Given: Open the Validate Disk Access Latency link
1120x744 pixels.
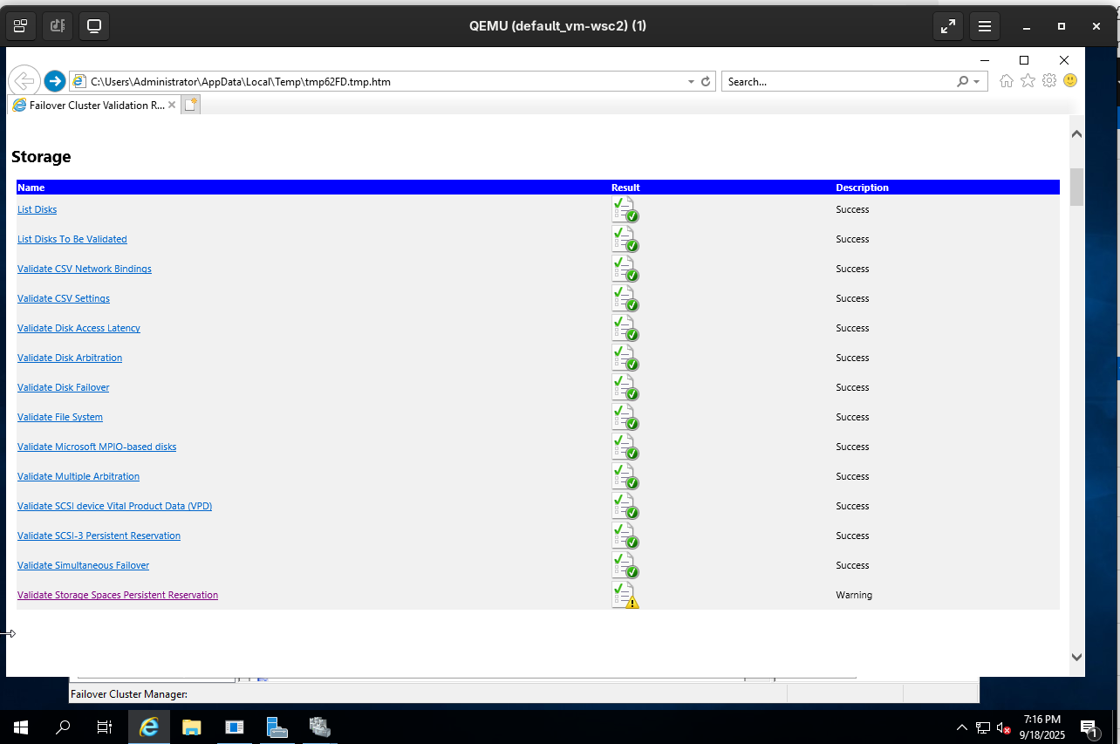Looking at the screenshot, I should point(79,328).
